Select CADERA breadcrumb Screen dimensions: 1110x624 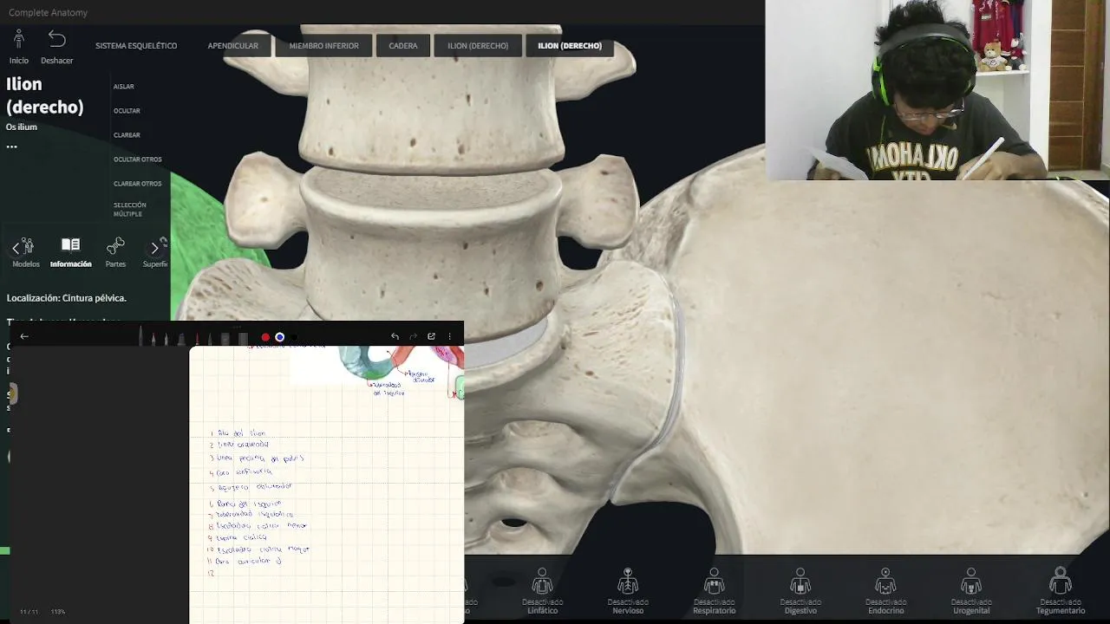point(403,46)
